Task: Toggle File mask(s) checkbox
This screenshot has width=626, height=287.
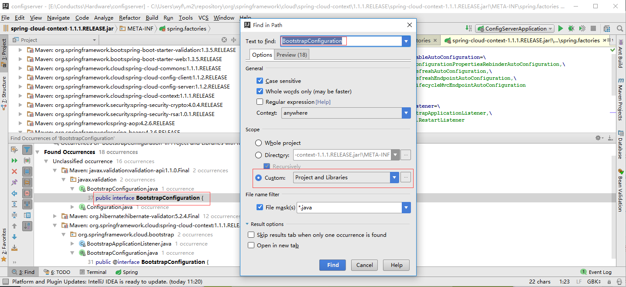Action: point(260,207)
